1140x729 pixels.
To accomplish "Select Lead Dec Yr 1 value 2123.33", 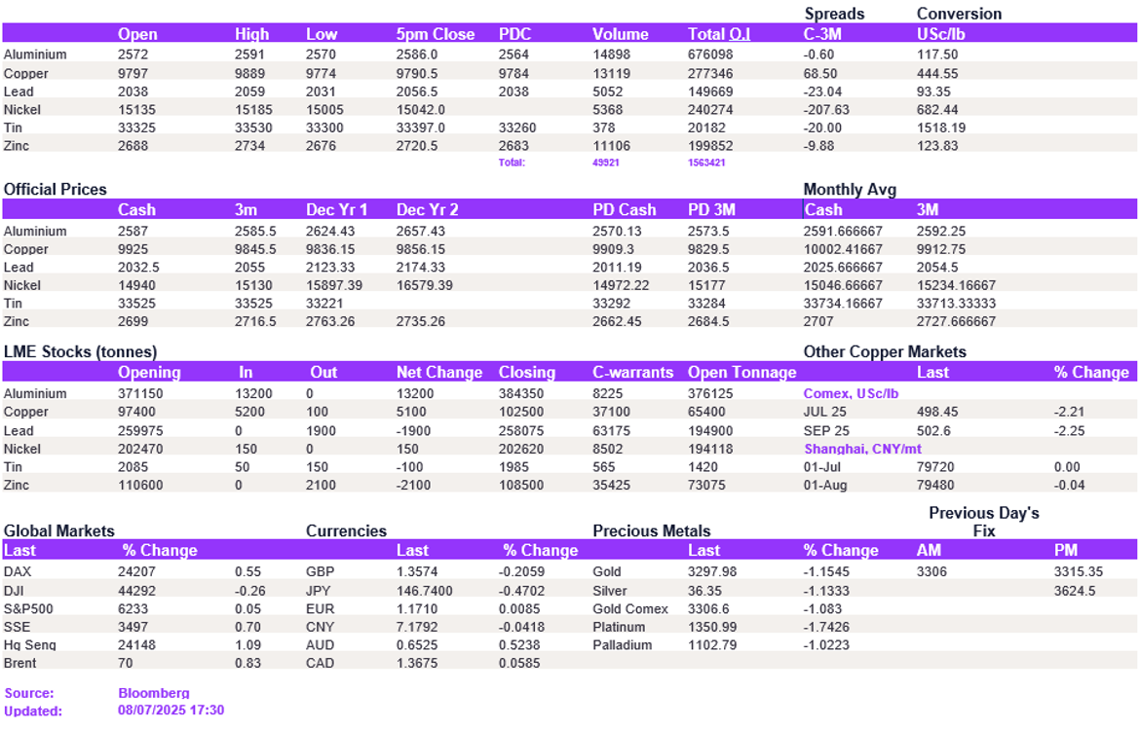I will tap(330, 268).
